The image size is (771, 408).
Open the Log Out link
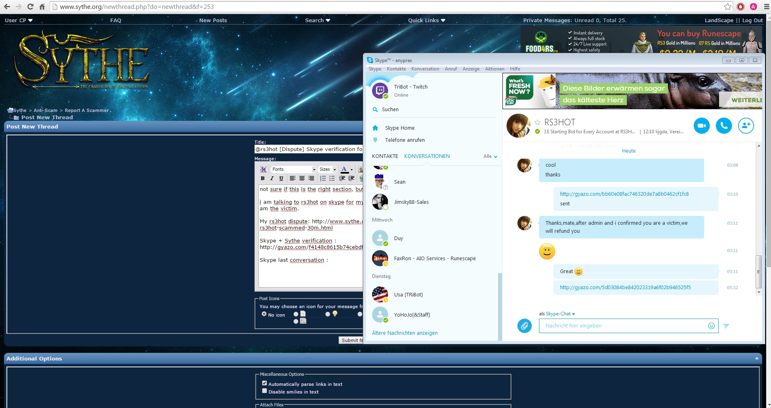[x=752, y=20]
